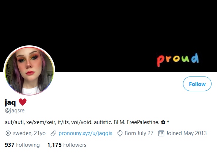The height and width of the screenshot is (153, 217).
Task: Open the pronouny.xyz/u/jaqqis link
Action: pyautogui.click(x=85, y=133)
